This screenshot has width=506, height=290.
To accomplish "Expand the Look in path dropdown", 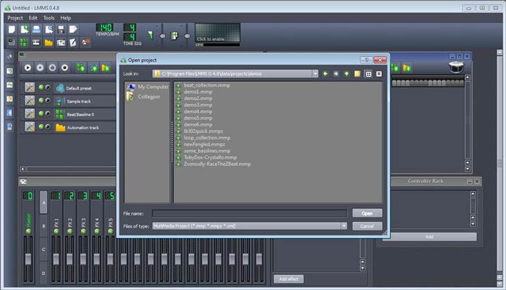I will click(315, 73).
